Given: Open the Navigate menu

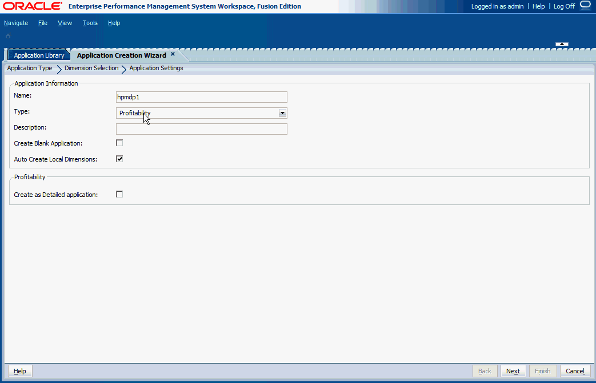Looking at the screenshot, I should (16, 23).
